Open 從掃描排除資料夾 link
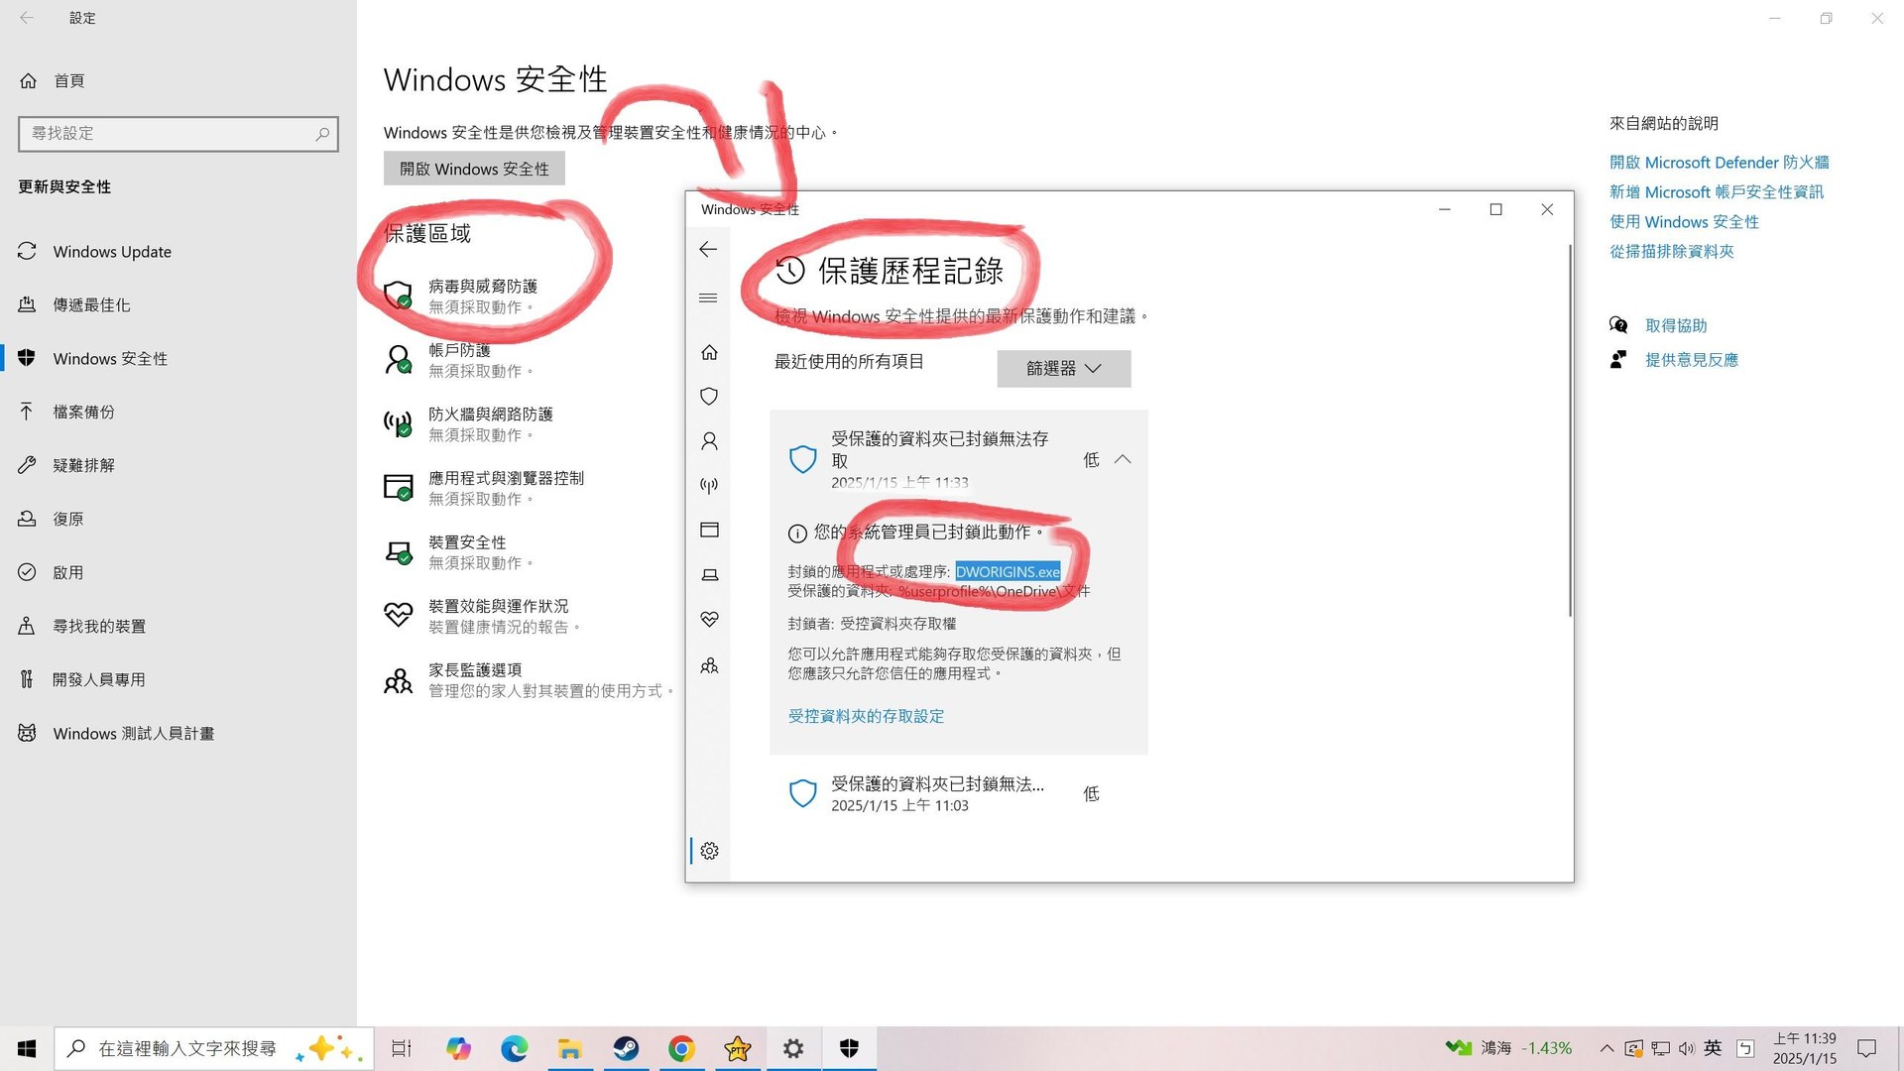1904x1071 pixels. (1671, 252)
